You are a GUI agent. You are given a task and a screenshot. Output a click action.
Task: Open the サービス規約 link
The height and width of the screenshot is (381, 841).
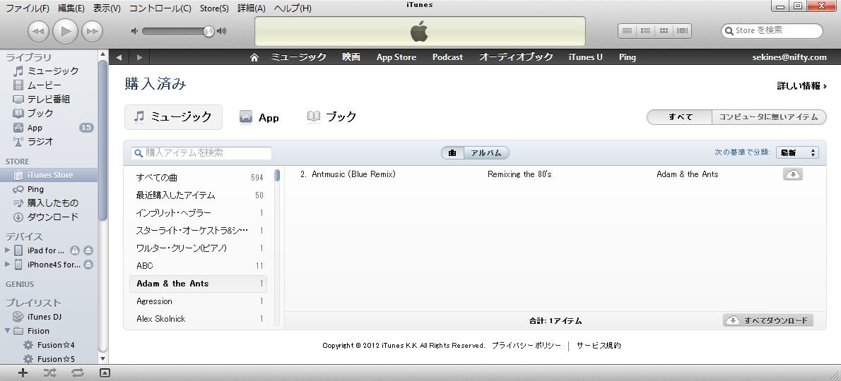click(x=599, y=346)
